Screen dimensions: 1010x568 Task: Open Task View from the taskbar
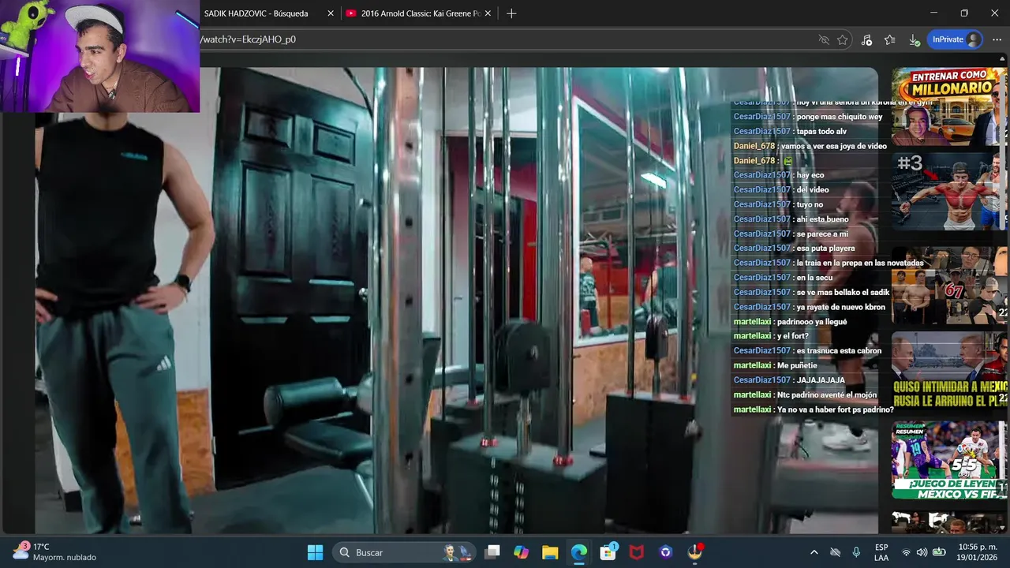(x=492, y=552)
